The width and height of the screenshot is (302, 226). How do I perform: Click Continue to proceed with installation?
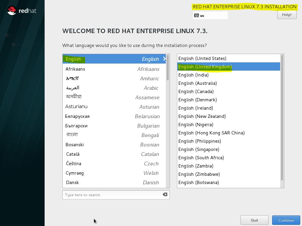(x=286, y=220)
